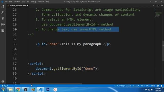Click the text 'This is my paragraph.'
Screen dimensions: 164x92
(x=82, y=44)
